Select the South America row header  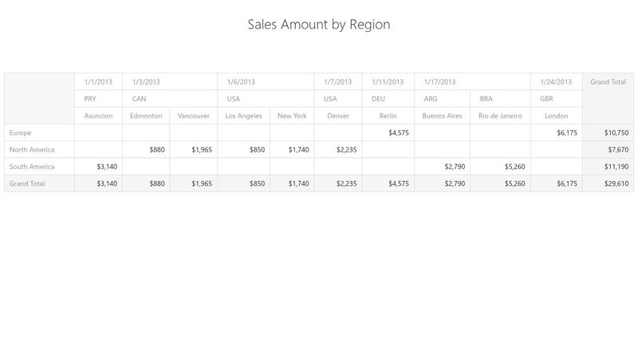32,166
